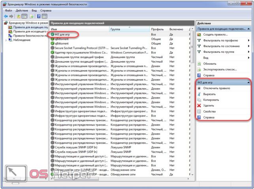
Task: Click the Создать правило icon
Action: click(199, 35)
